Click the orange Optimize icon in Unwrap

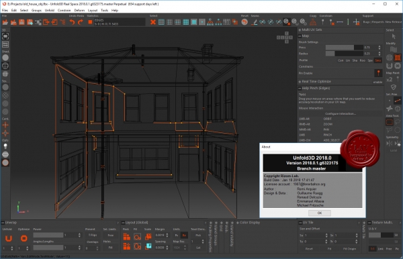(x=24, y=238)
